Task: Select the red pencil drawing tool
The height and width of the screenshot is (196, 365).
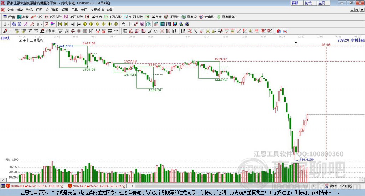Action: pos(5,31)
